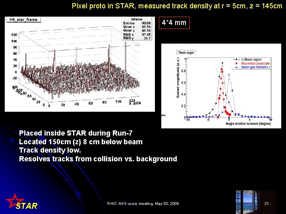Click the Mean y statistics line
This screenshot has width=286, height=214.
tap(137, 31)
